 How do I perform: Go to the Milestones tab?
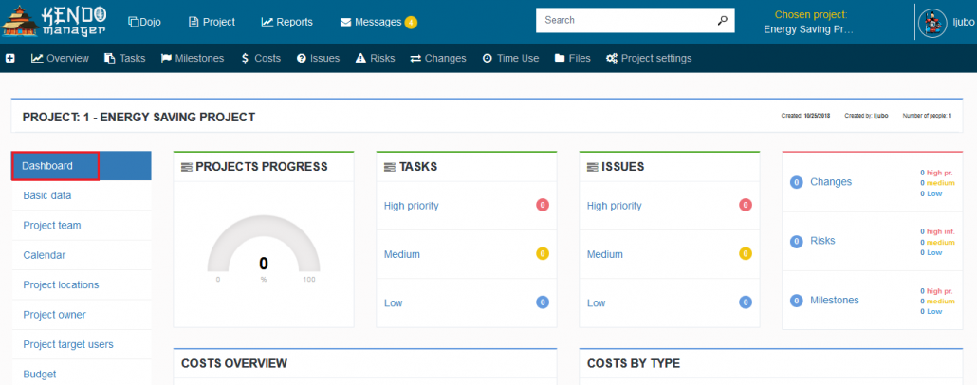pos(193,59)
